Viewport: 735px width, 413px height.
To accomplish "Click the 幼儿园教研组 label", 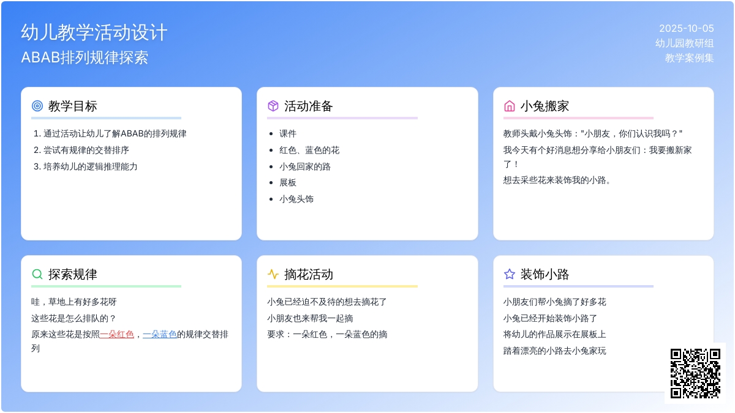I will pyautogui.click(x=684, y=43).
